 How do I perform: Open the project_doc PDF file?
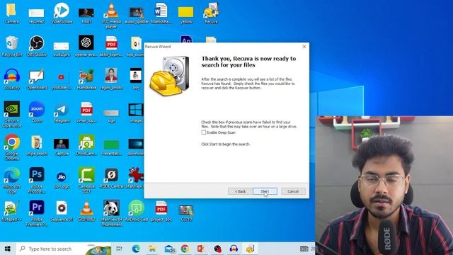point(161,211)
